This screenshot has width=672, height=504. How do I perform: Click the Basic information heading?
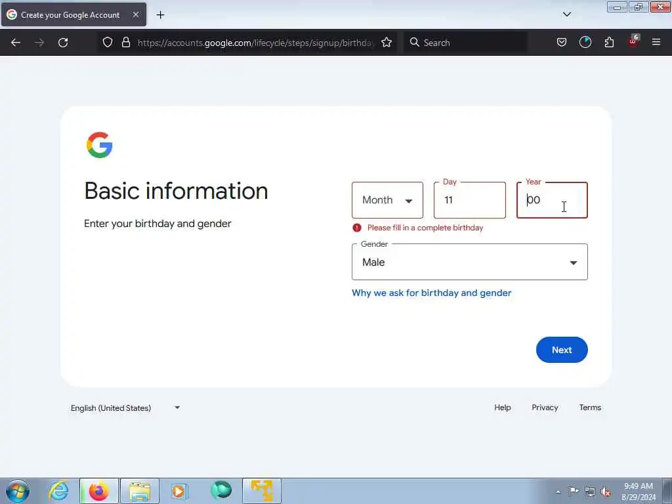[176, 191]
